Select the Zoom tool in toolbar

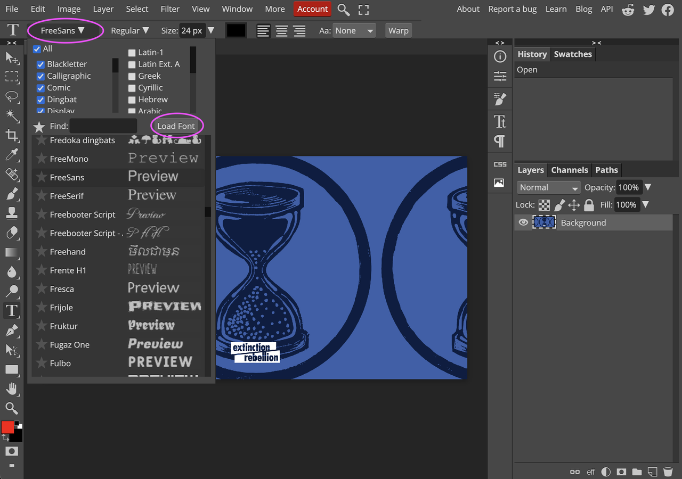click(x=12, y=408)
